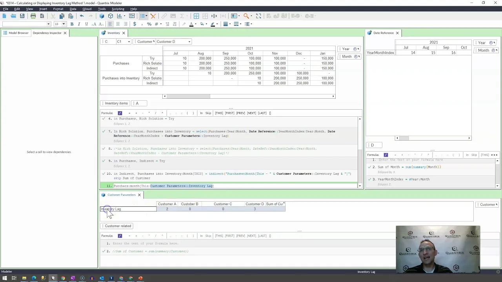Toggle right alignment
Screen dimensions: 502x282
125,24
